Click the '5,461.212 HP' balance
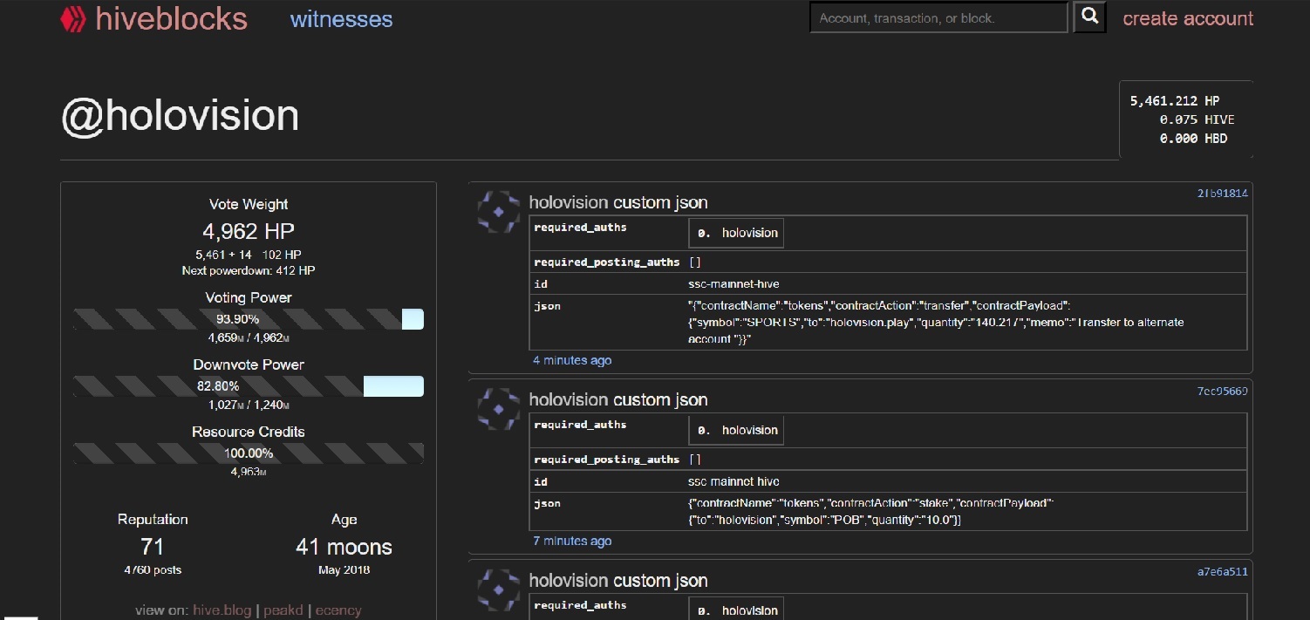This screenshot has width=1310, height=620. tap(1175, 100)
